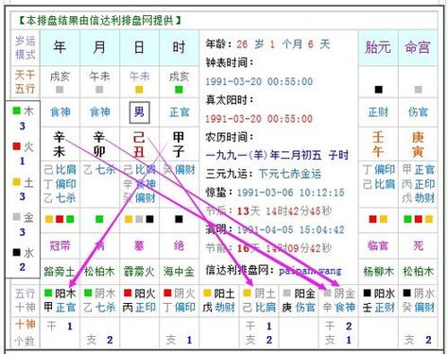The width and height of the screenshot is (448, 354).
Task: Click the green square beside 木 in legend
Action: 16,110
